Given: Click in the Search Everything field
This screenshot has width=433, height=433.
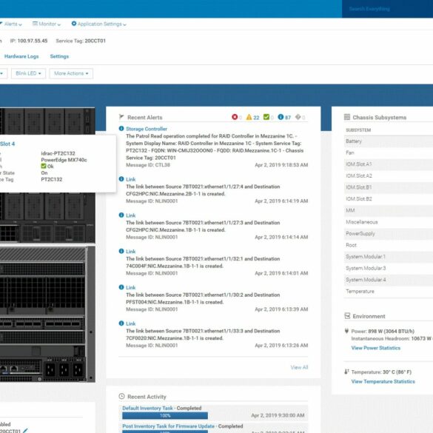Looking at the screenshot, I should tap(387, 9).
